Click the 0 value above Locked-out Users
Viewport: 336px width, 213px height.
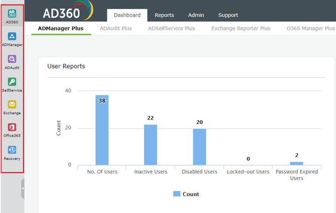point(248,159)
